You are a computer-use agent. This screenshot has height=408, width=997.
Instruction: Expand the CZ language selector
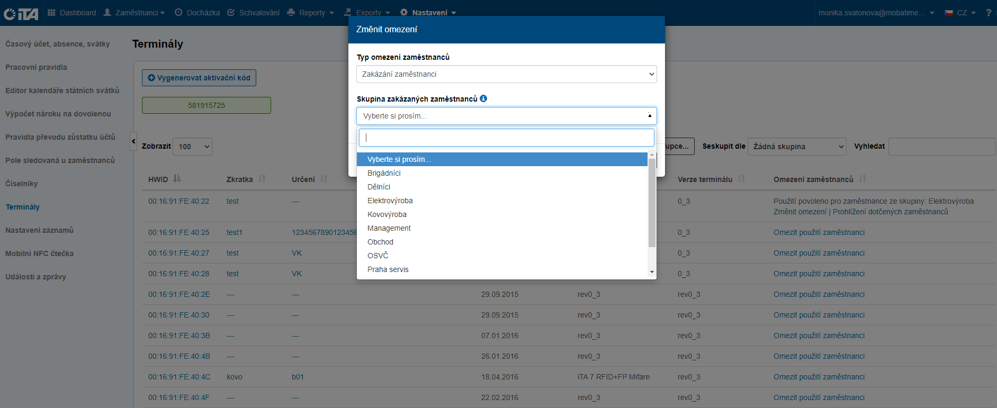coord(960,13)
